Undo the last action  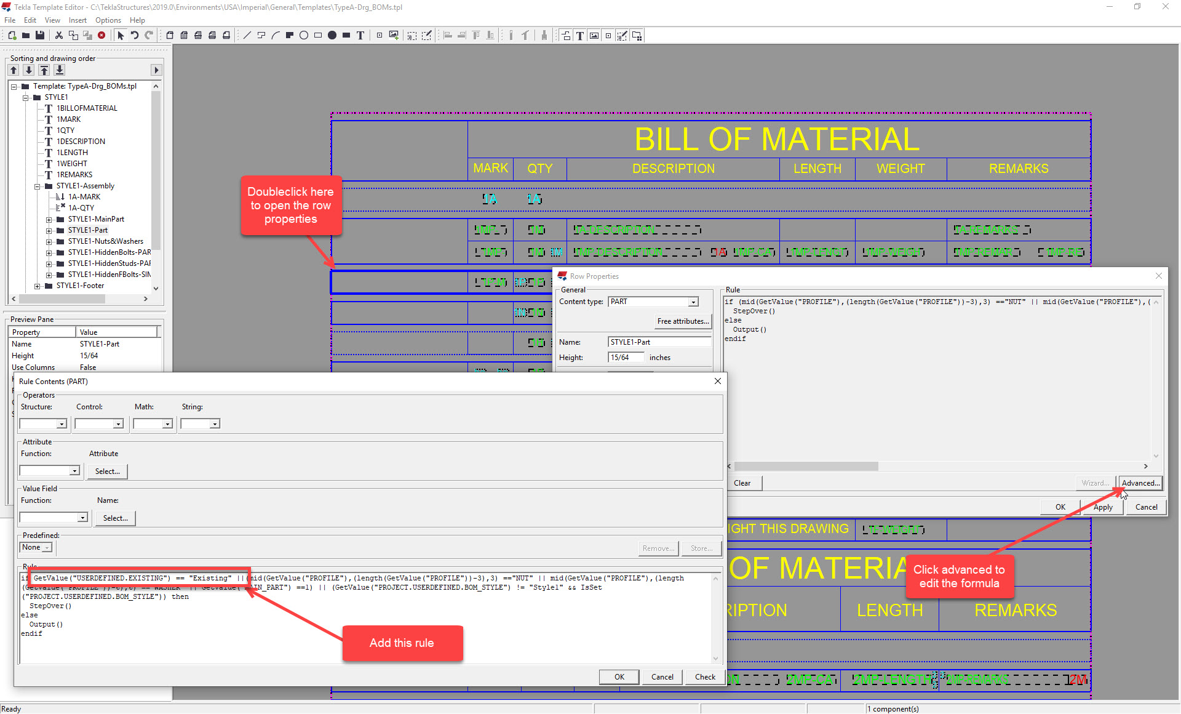pyautogui.click(x=135, y=35)
